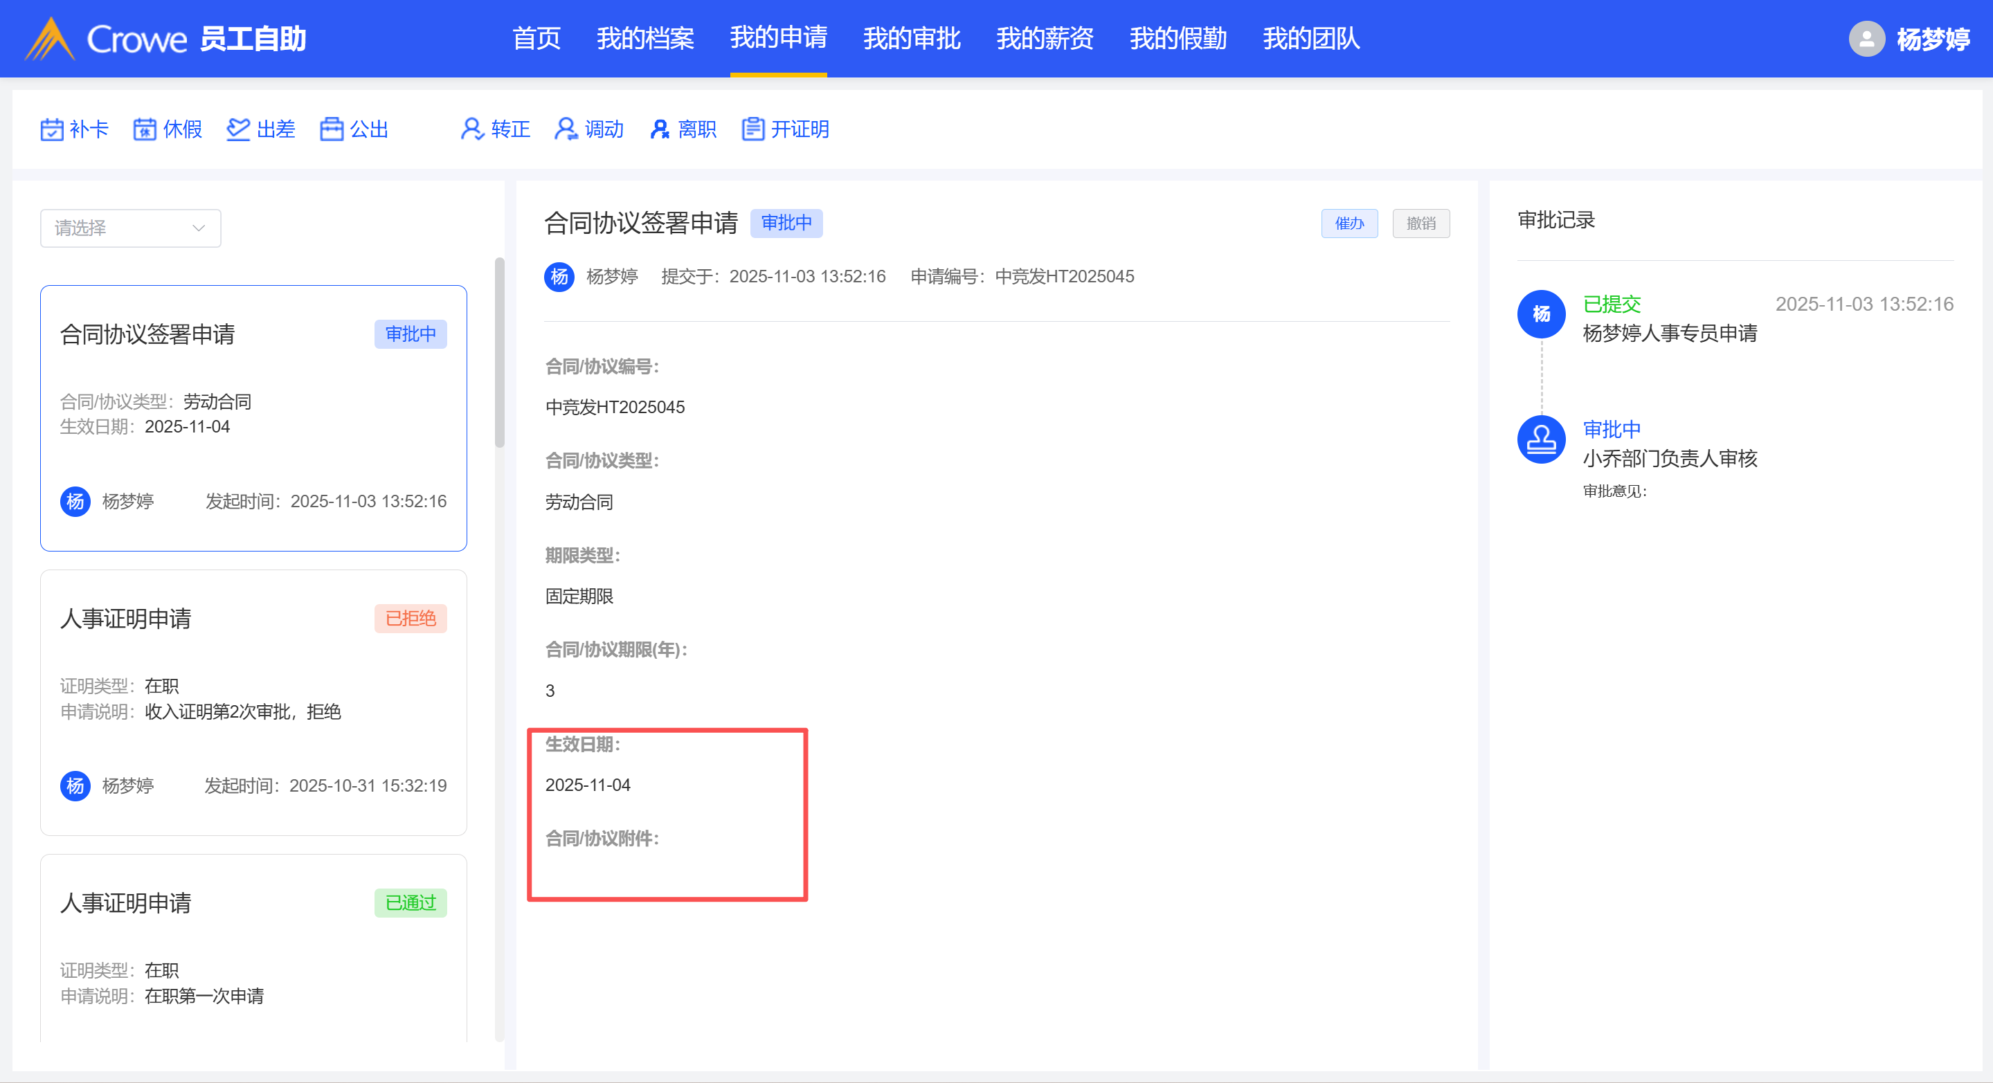
Task: Open the 转正 regularization person icon
Action: (472, 129)
